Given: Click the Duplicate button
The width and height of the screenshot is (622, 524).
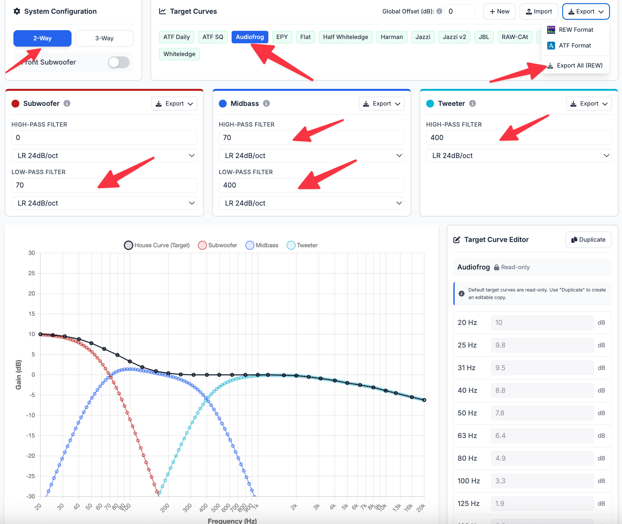Looking at the screenshot, I should pyautogui.click(x=588, y=240).
